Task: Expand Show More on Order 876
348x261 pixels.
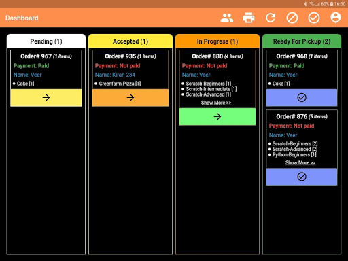Action: [x=300, y=162]
